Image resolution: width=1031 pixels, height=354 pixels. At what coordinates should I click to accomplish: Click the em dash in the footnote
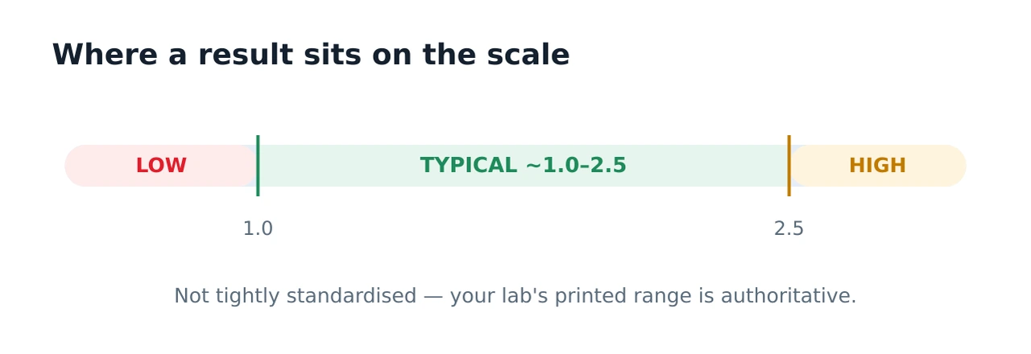(x=433, y=296)
